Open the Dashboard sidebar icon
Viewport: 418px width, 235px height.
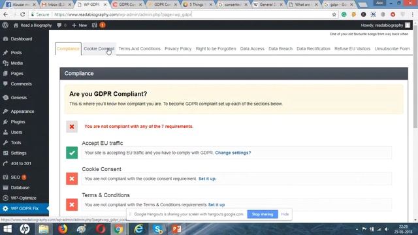[5, 39]
